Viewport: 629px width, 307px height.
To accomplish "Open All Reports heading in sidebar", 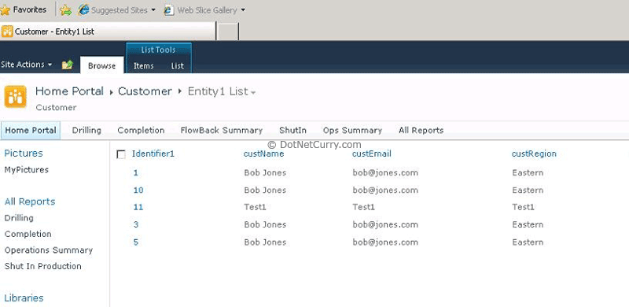I will click(x=30, y=202).
